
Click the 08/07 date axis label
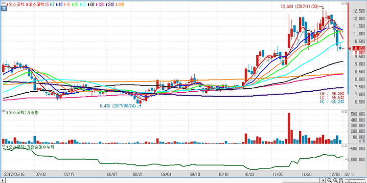pyautogui.click(x=112, y=175)
